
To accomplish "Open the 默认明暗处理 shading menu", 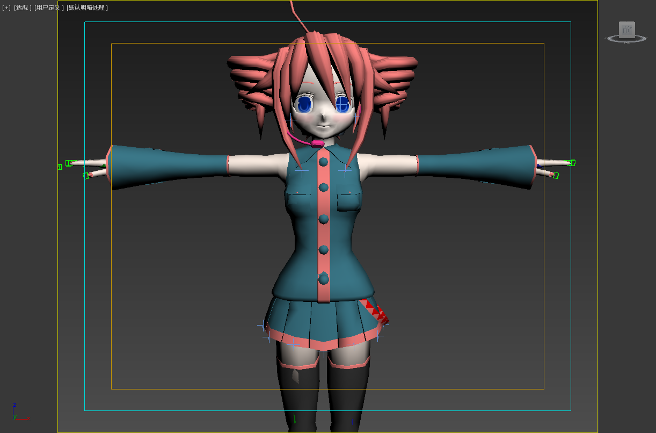I will pyautogui.click(x=87, y=8).
